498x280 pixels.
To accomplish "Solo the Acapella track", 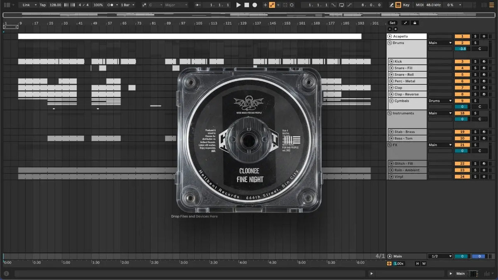I will tap(476, 37).
